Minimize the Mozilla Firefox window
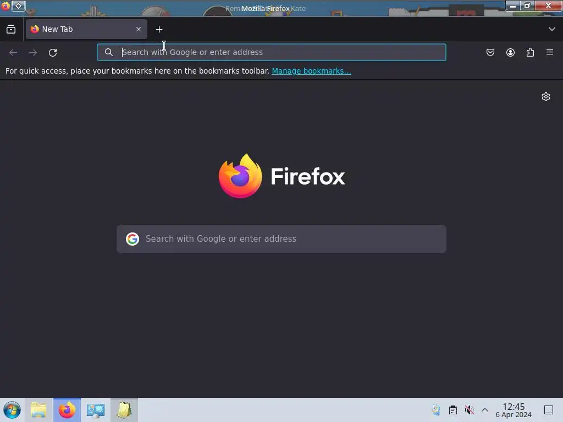 (513, 5)
